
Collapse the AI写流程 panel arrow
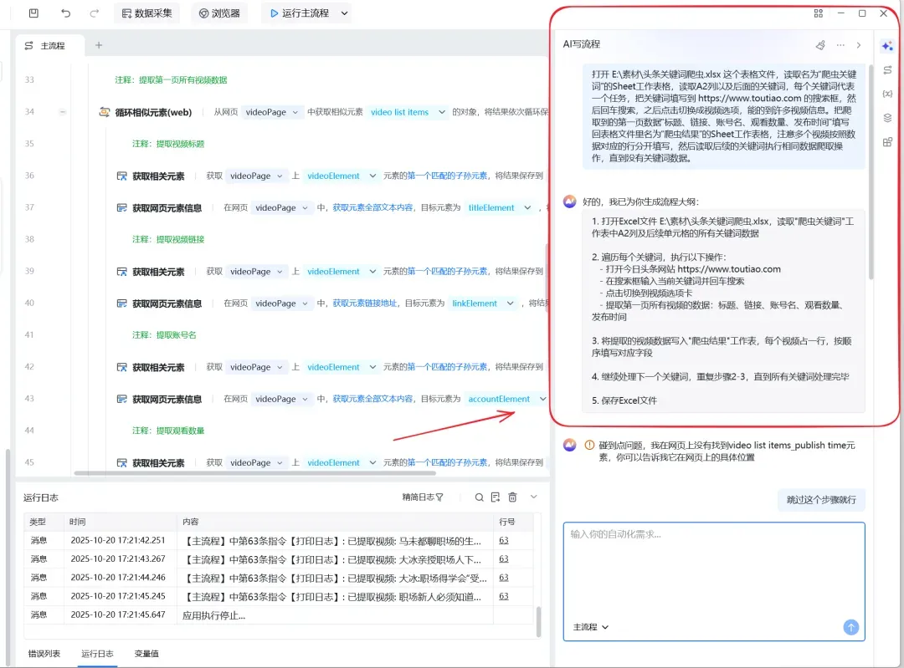click(859, 45)
